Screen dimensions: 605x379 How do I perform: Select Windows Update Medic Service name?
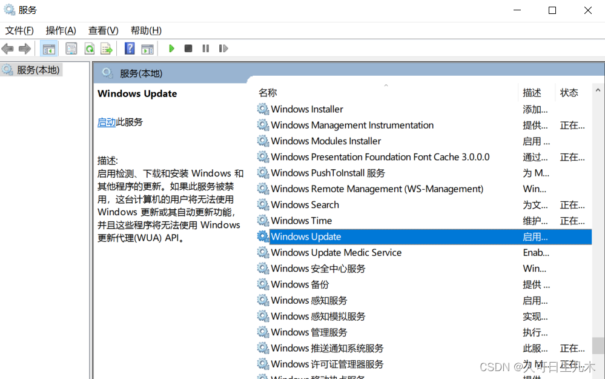pos(336,253)
